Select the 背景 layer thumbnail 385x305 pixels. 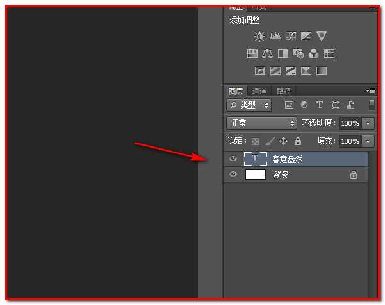click(256, 174)
